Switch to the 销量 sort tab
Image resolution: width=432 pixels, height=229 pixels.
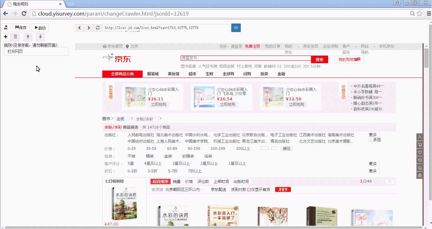177,182
